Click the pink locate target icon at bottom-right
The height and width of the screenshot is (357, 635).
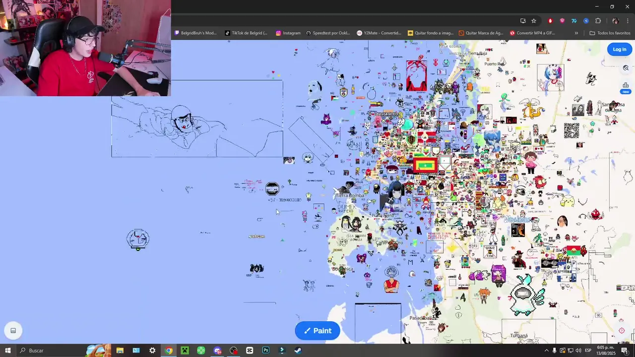tap(622, 331)
